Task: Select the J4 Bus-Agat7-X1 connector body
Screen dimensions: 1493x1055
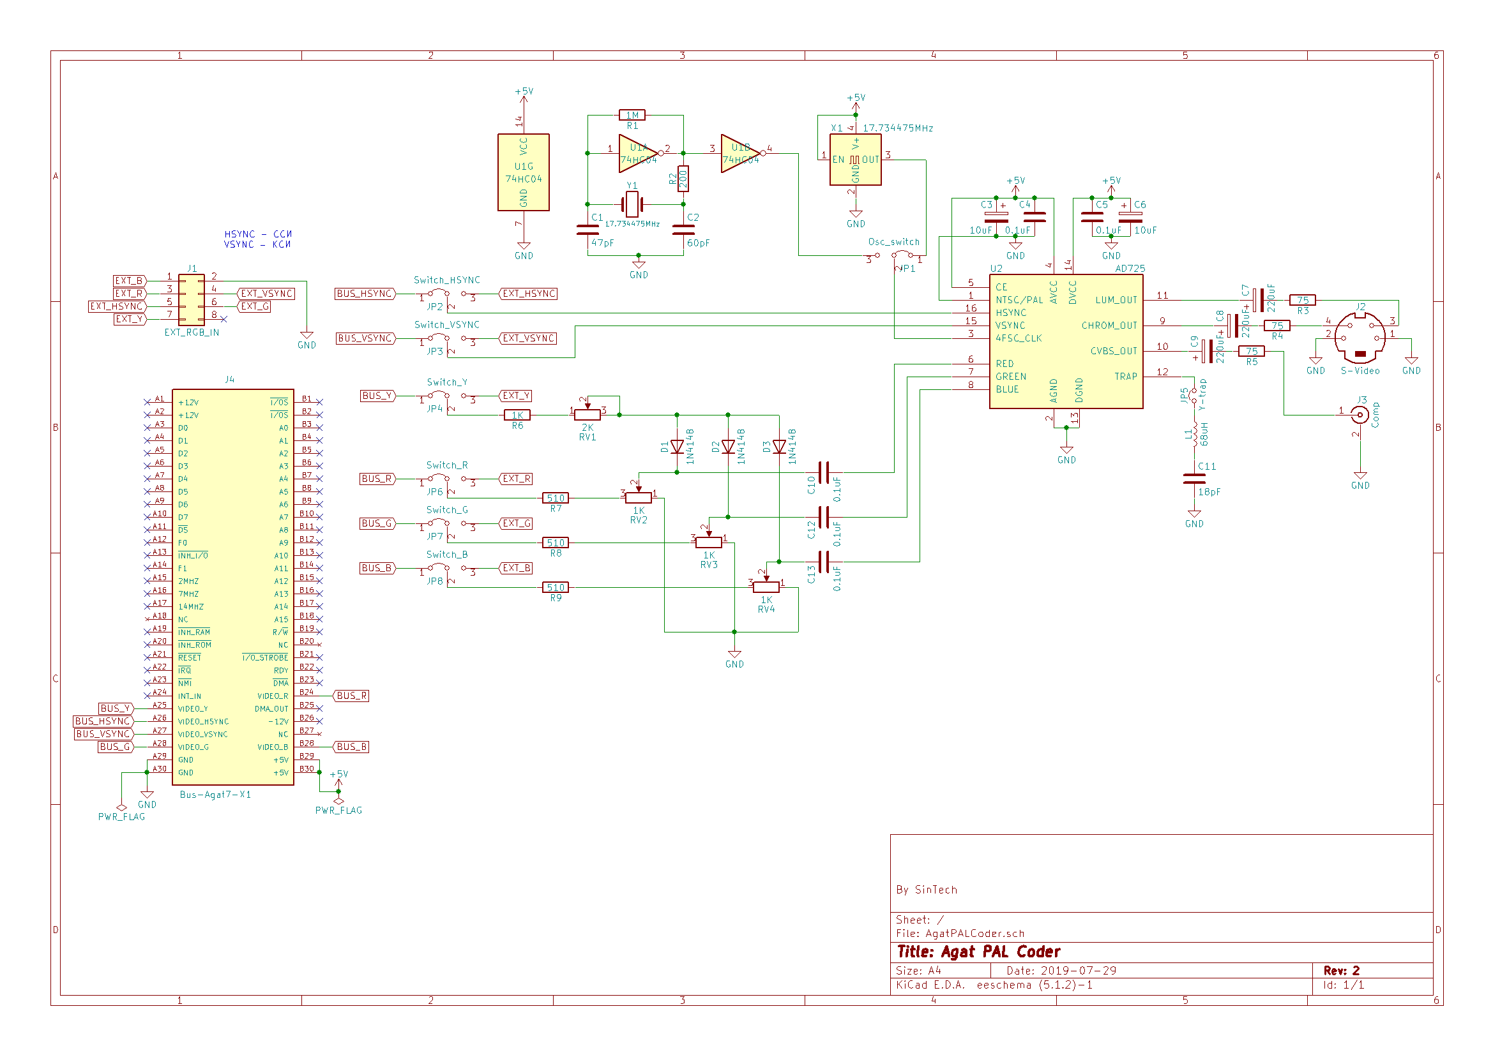Action: 233,587
